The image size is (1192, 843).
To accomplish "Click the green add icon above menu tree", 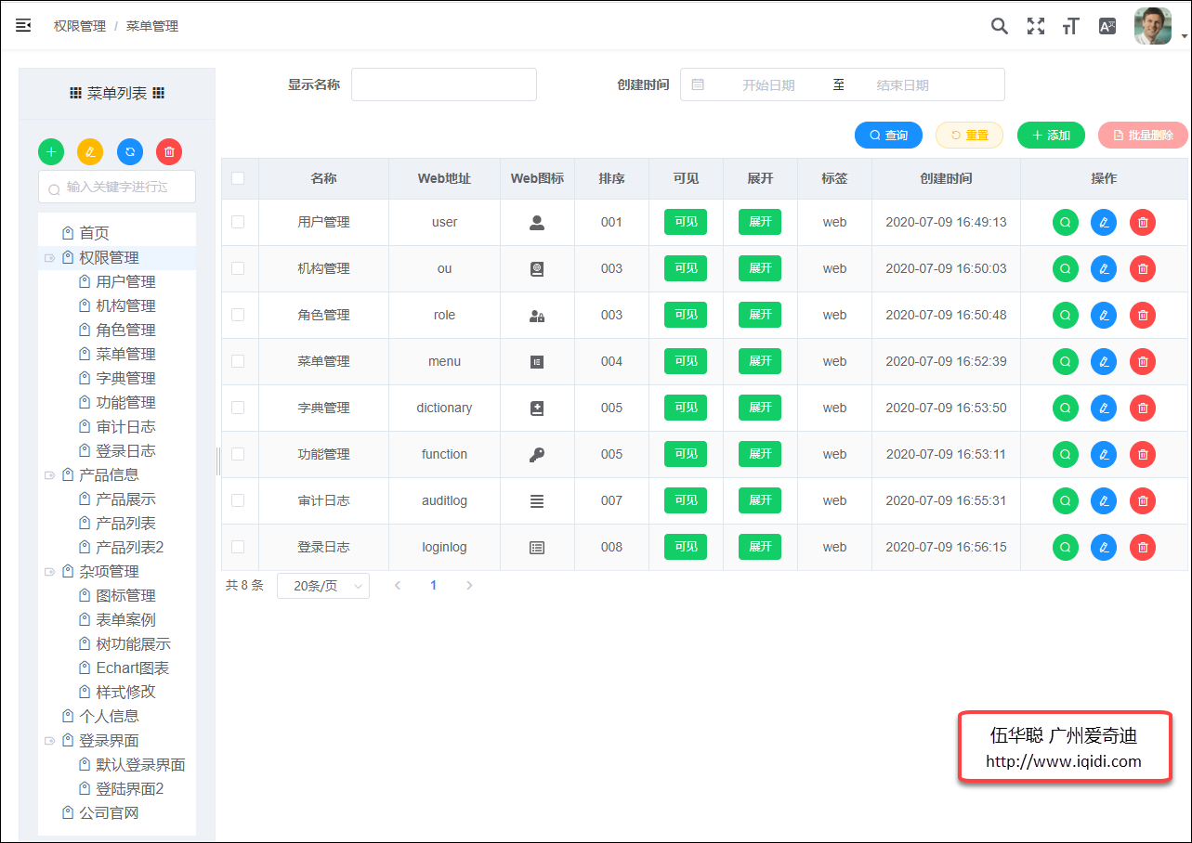I will point(51,151).
